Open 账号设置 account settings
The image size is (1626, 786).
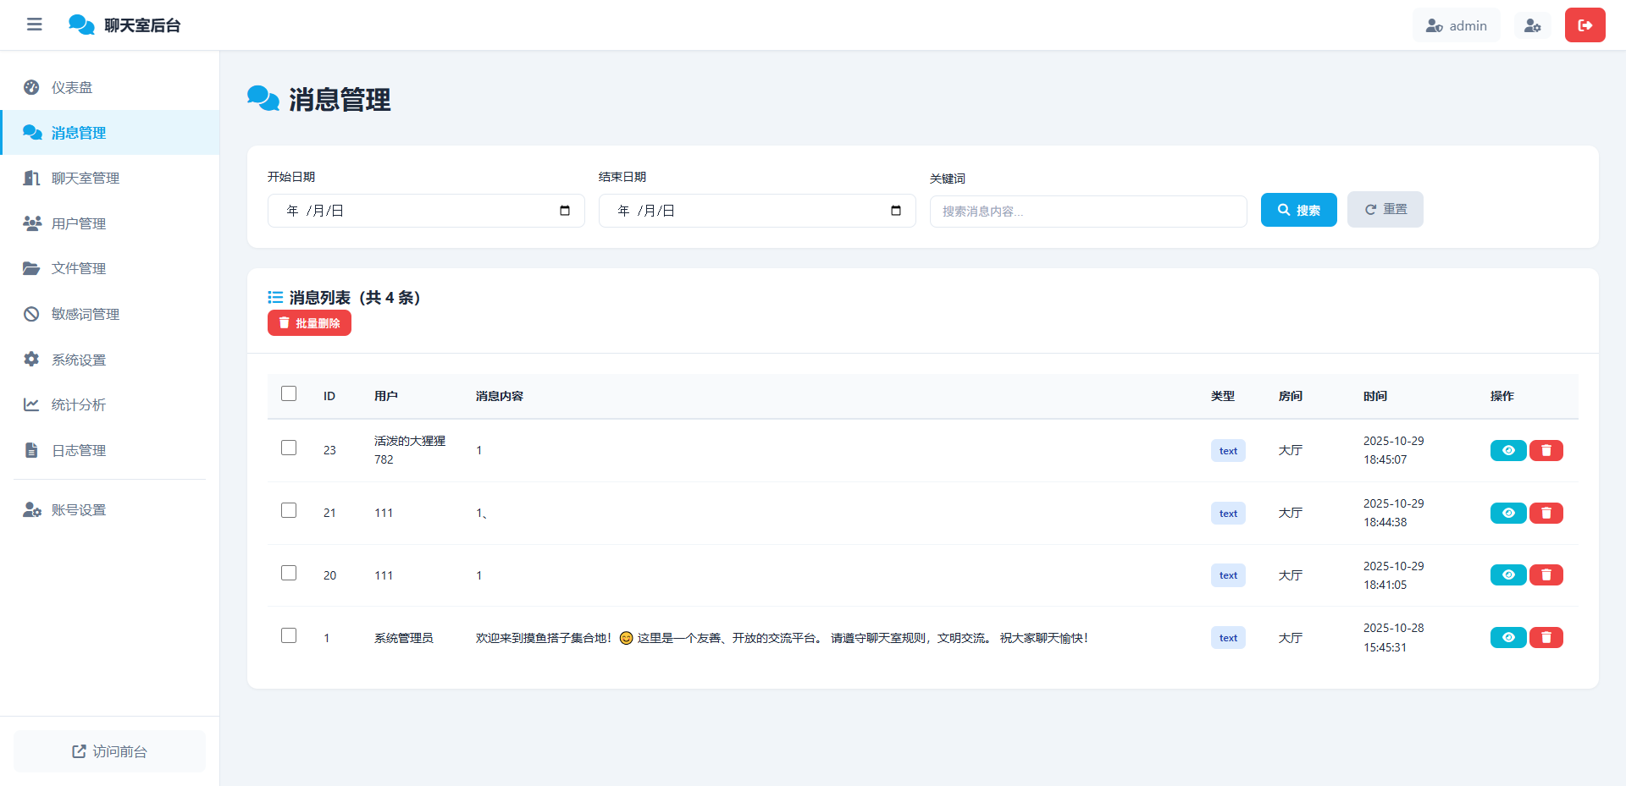click(x=77, y=508)
